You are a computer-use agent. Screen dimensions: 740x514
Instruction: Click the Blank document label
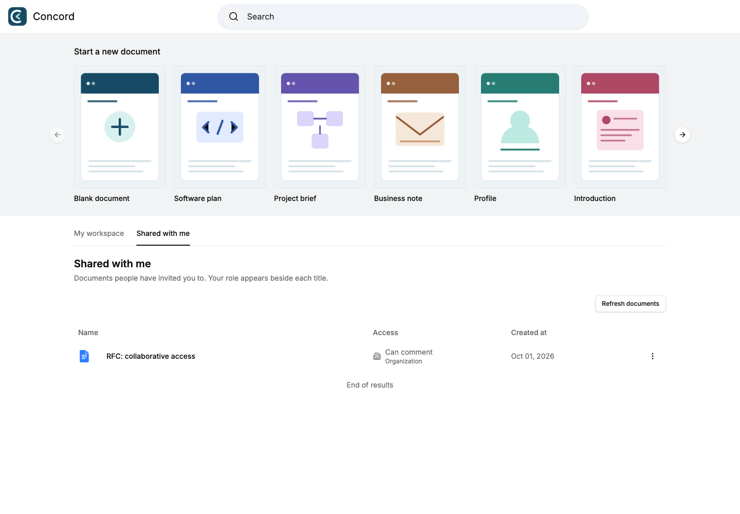[102, 198]
